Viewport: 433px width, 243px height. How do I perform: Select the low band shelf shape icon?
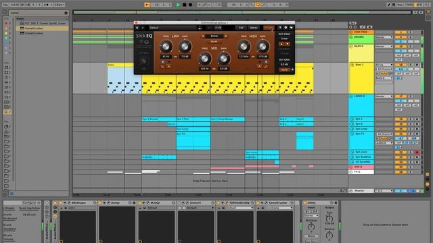pos(162,66)
